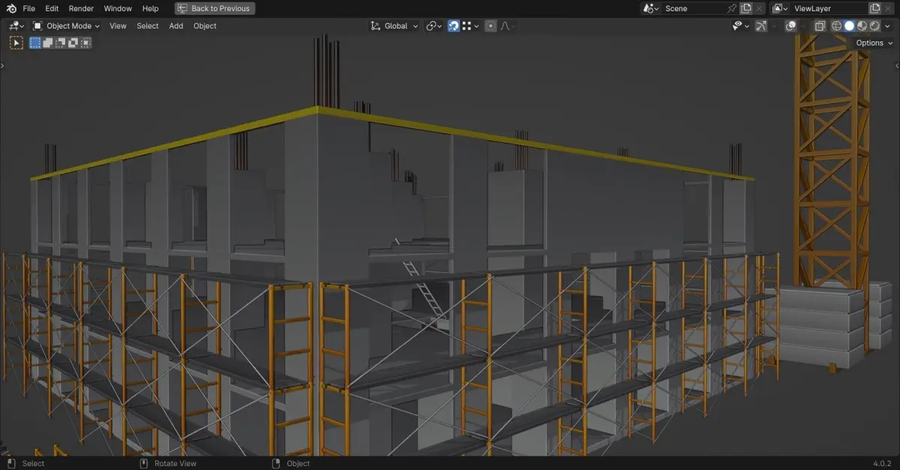Switch to wireframe viewport shading
The image size is (900, 470).
point(837,26)
